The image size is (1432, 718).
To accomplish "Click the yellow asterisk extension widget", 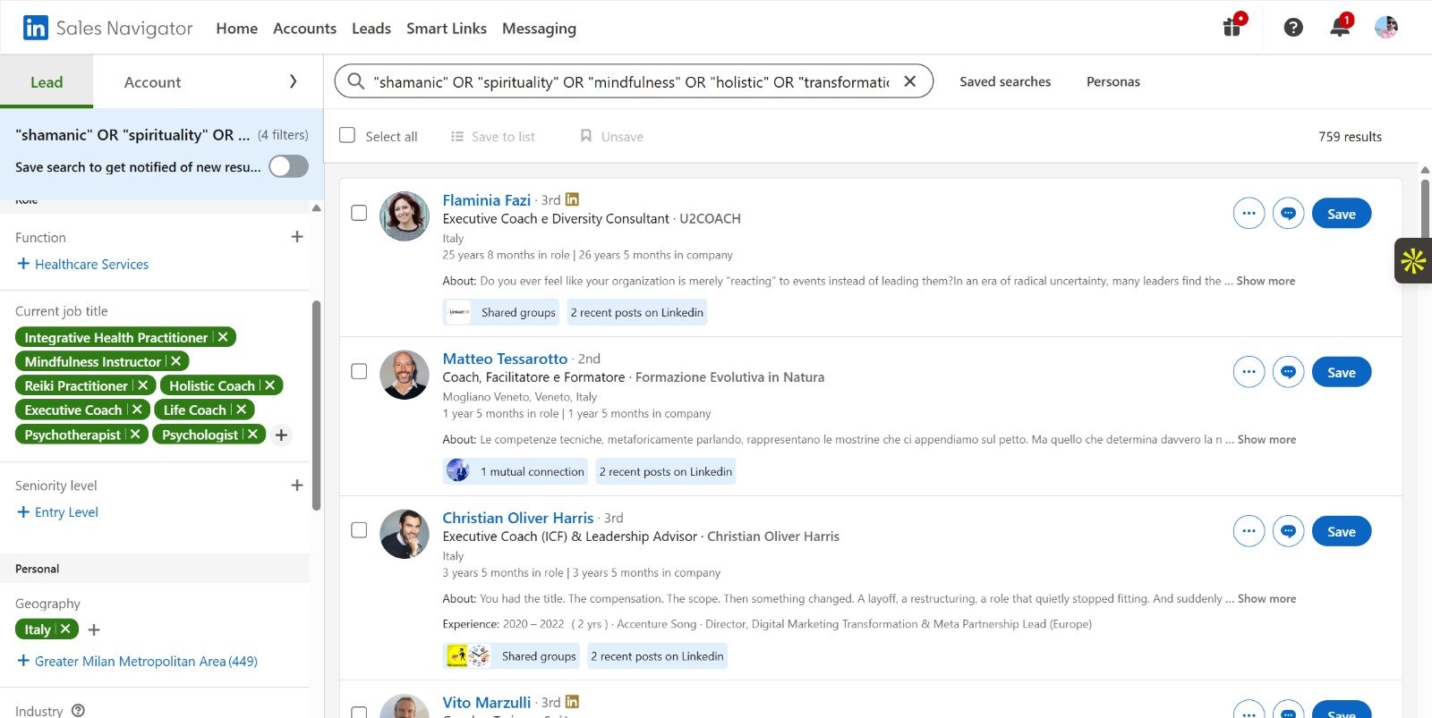I will point(1413,261).
